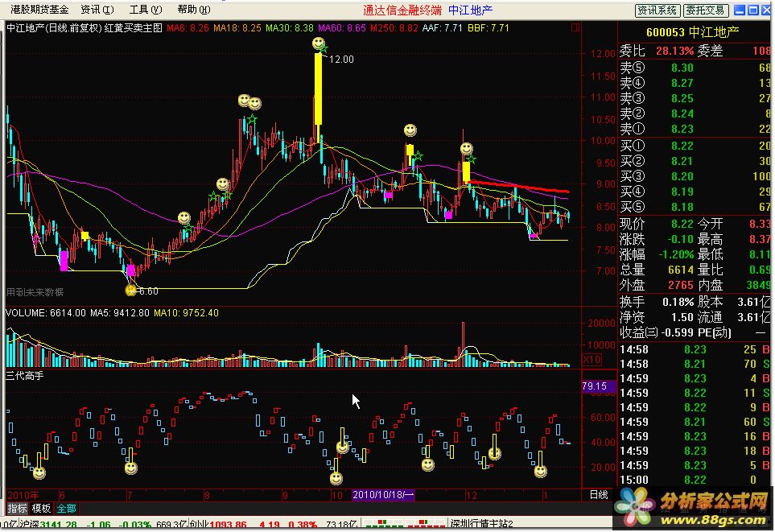
Task: Click the 委比 28.13% value
Action: click(674, 51)
